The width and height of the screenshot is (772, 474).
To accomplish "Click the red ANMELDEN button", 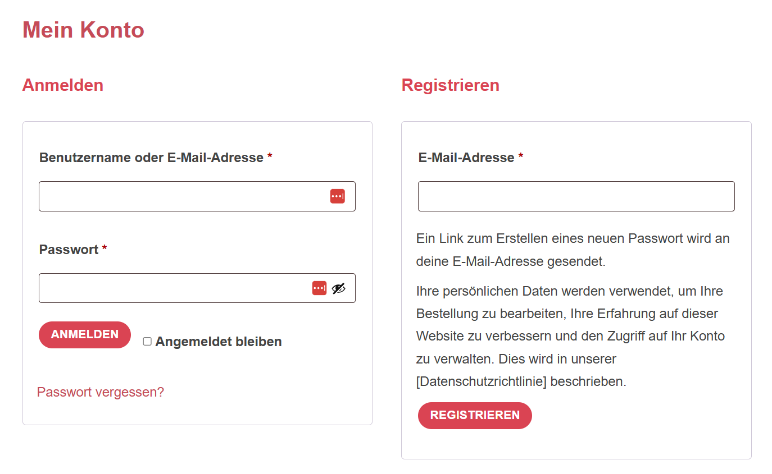I will point(85,335).
